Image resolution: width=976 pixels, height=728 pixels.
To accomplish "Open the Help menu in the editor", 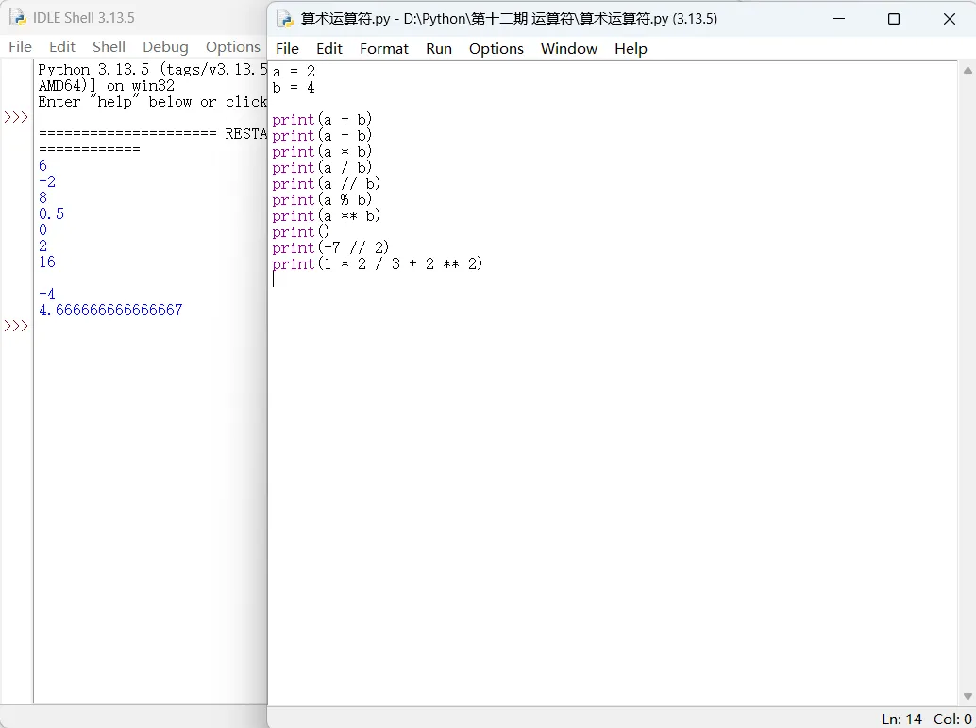I will point(631,48).
